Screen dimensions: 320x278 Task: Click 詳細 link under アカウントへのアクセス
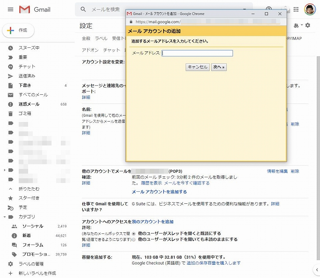click(86, 245)
